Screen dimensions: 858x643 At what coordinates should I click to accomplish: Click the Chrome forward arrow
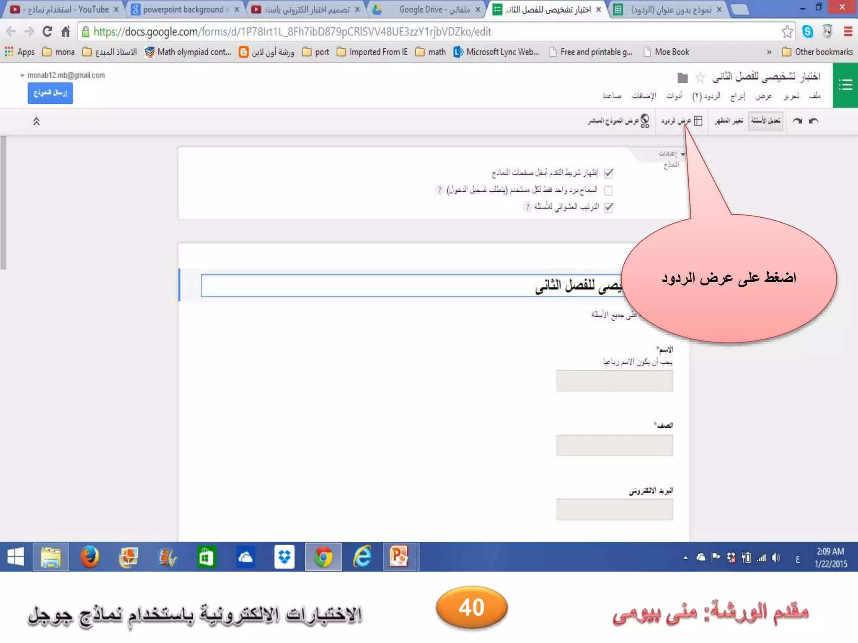point(29,31)
